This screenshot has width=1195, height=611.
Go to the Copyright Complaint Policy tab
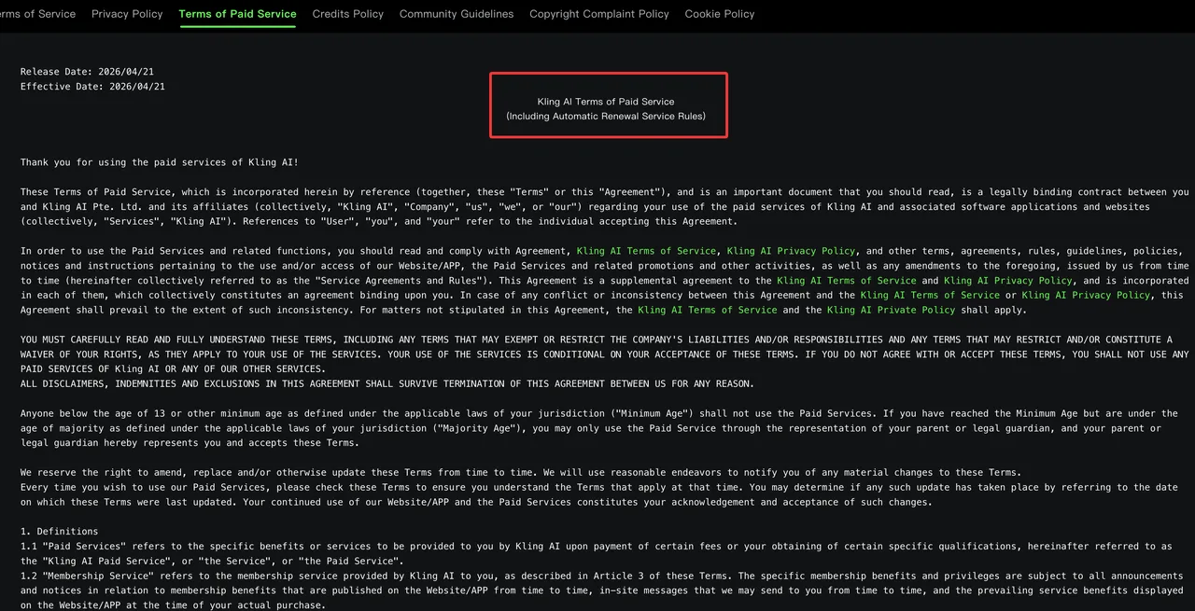coord(599,14)
